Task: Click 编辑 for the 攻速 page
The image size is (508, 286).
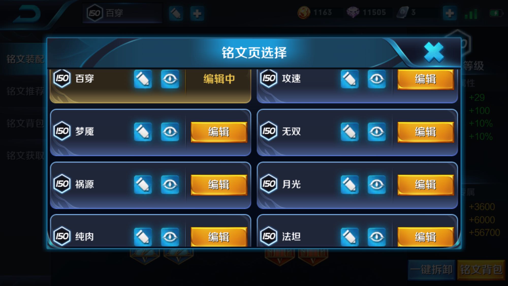Action: (x=426, y=79)
